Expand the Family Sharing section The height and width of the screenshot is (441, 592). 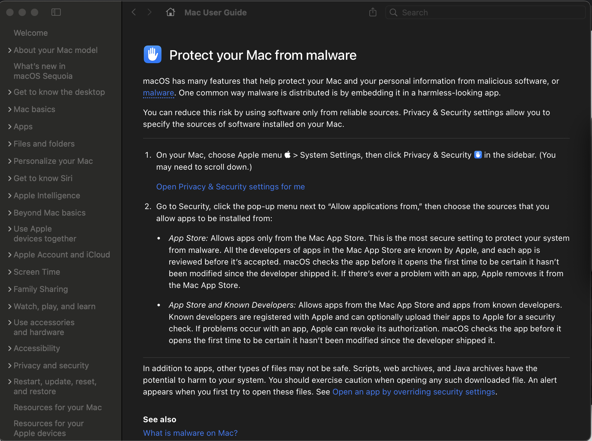point(10,289)
